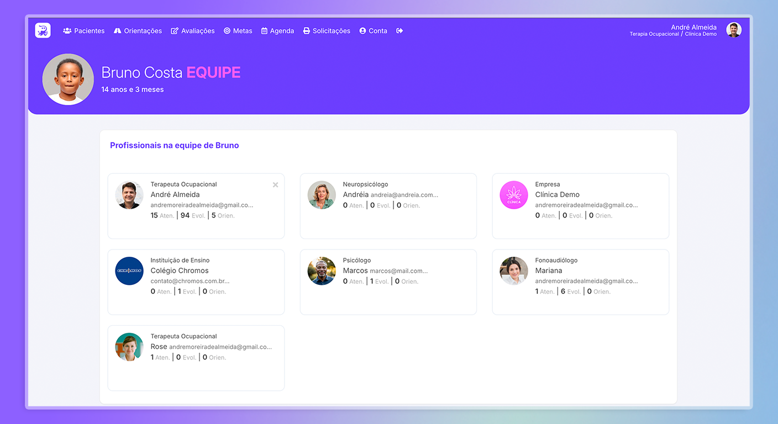
Task: Go to Avaliações in navbar
Action: (x=192, y=31)
